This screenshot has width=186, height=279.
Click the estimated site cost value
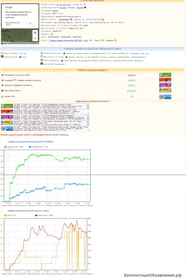coord(132,75)
